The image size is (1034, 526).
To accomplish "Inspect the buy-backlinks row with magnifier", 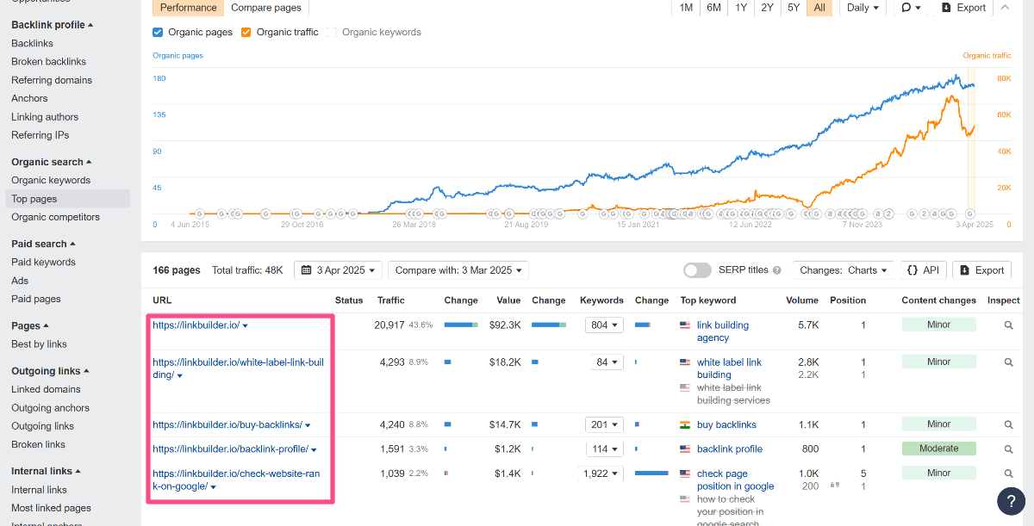I will coord(1008,424).
